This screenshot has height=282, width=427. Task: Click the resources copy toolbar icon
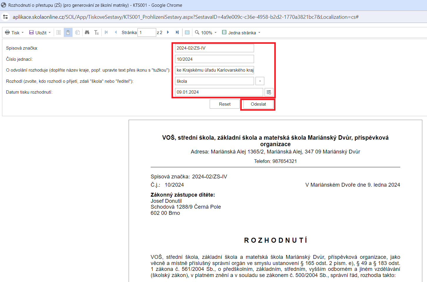(77, 33)
